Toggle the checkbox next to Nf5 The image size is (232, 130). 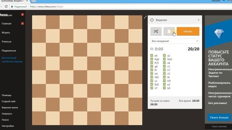(152, 77)
